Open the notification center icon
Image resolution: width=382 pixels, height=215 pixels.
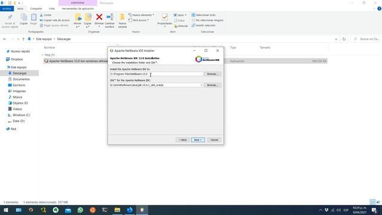click(x=374, y=210)
